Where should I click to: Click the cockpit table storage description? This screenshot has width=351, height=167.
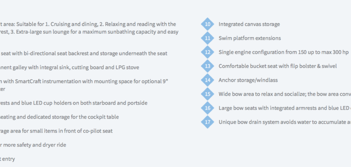pyautogui.click(x=59, y=117)
